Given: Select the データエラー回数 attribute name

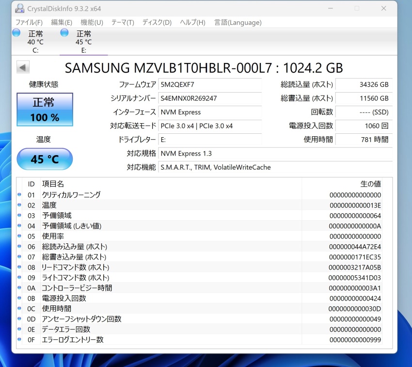Looking at the screenshot, I should 66,329.
